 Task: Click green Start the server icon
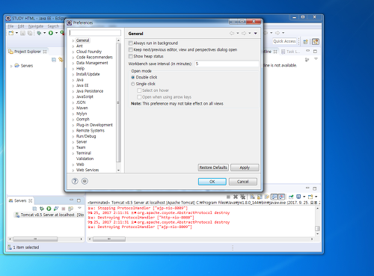pos(49,209)
